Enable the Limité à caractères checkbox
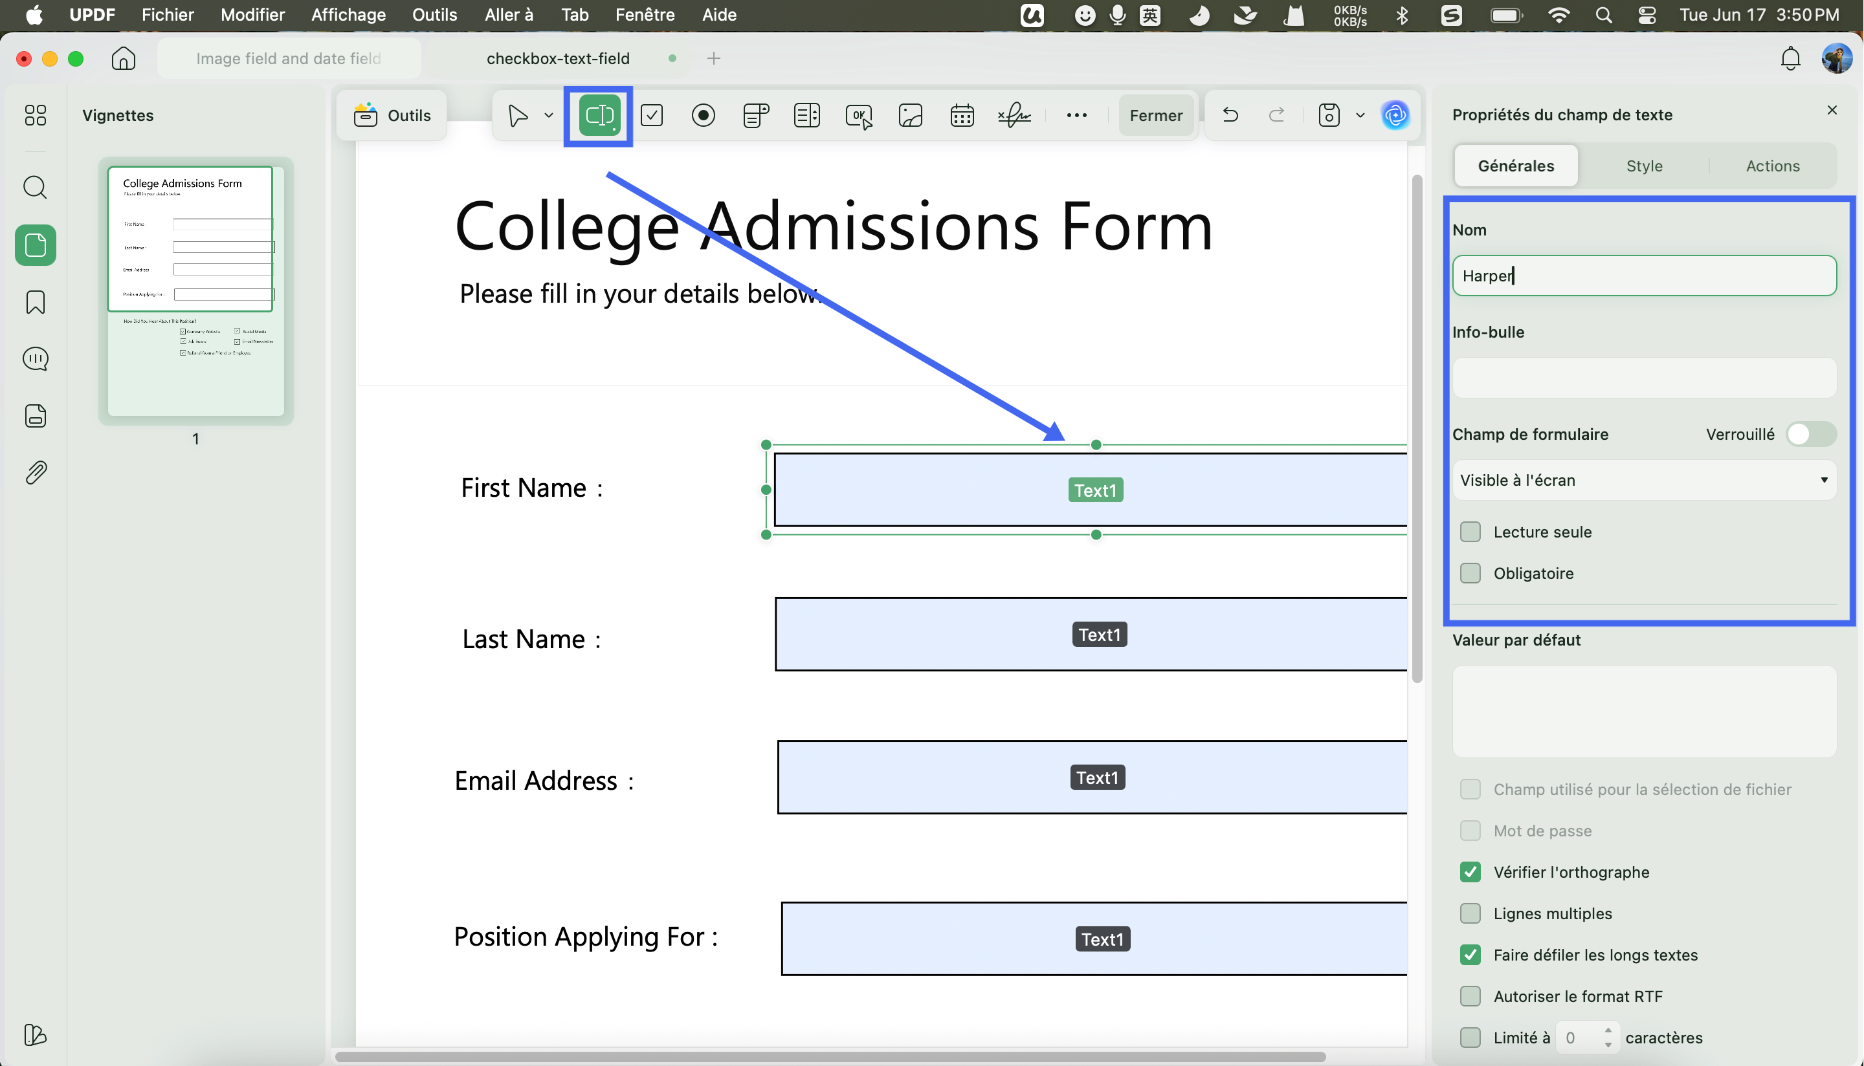 coord(1470,1038)
